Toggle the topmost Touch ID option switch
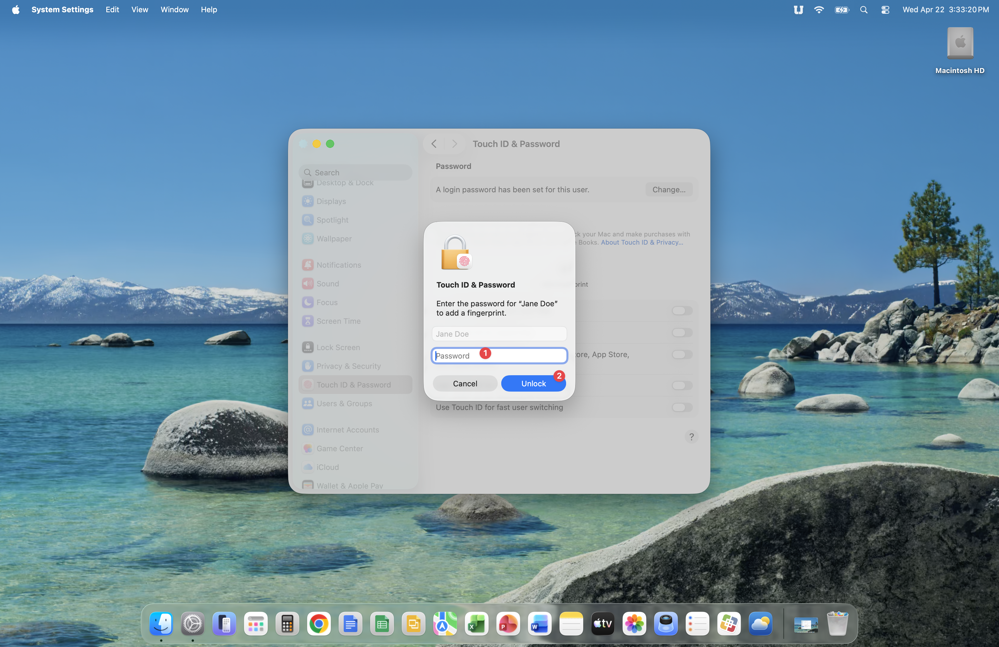The height and width of the screenshot is (647, 999). point(682,311)
